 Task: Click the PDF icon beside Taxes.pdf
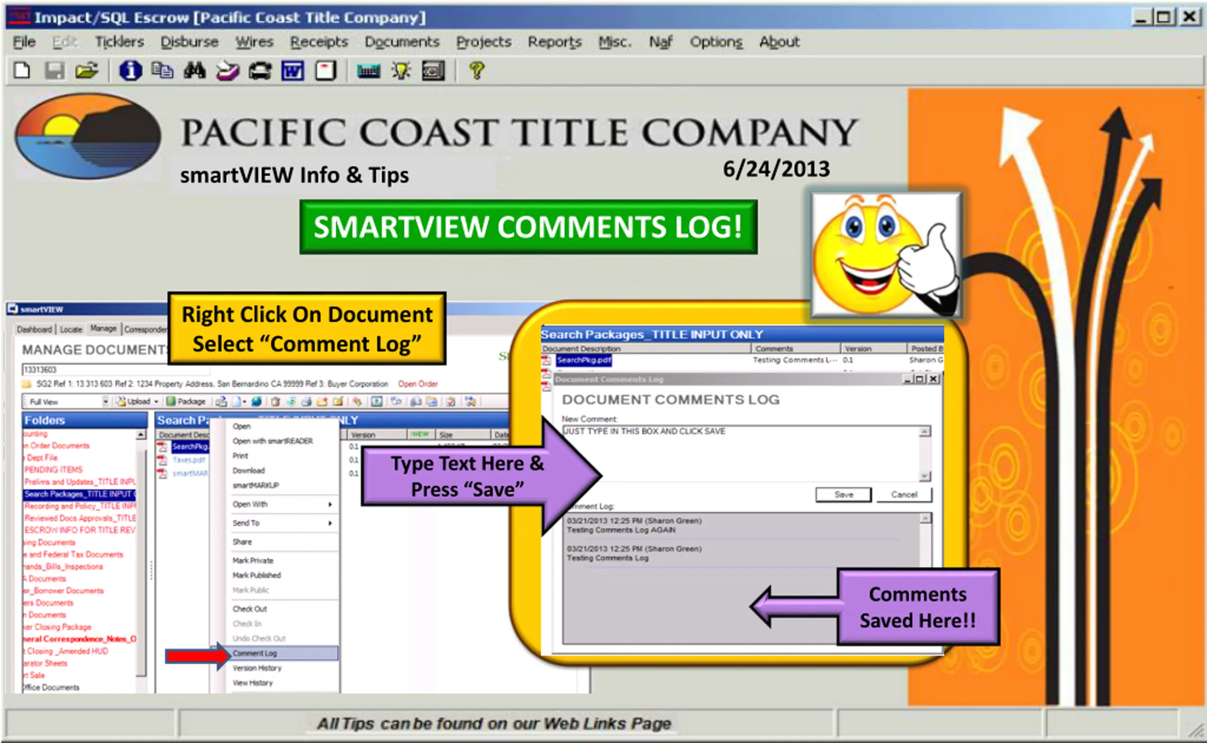point(162,460)
